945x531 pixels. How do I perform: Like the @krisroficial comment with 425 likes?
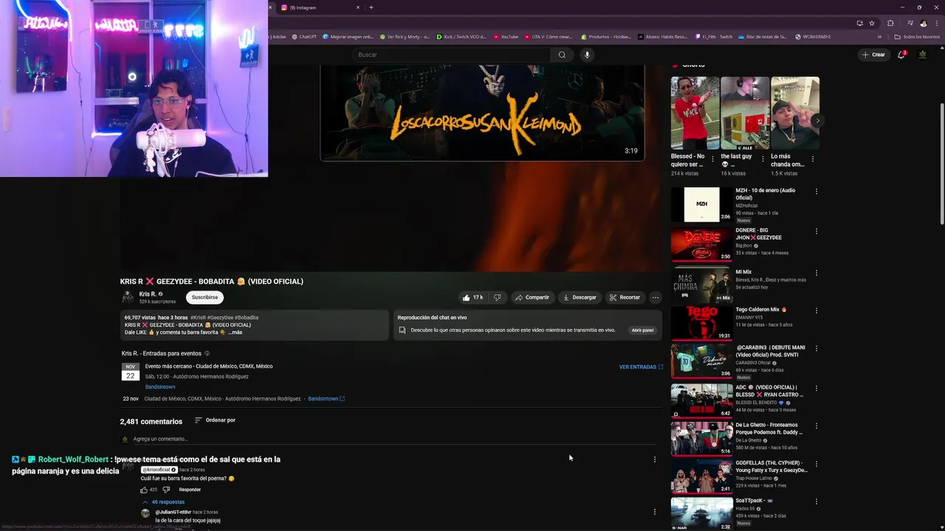[144, 489]
